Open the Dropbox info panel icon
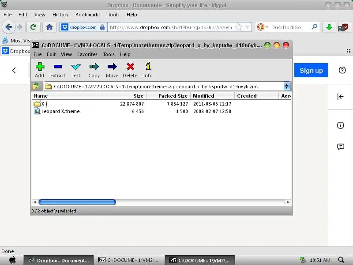Viewport: 353px width, 265px height. pyautogui.click(x=340, y=125)
